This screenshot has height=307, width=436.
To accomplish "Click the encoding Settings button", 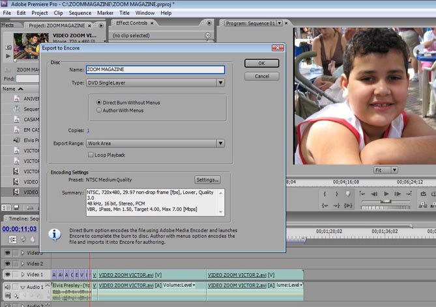I will (x=207, y=180).
